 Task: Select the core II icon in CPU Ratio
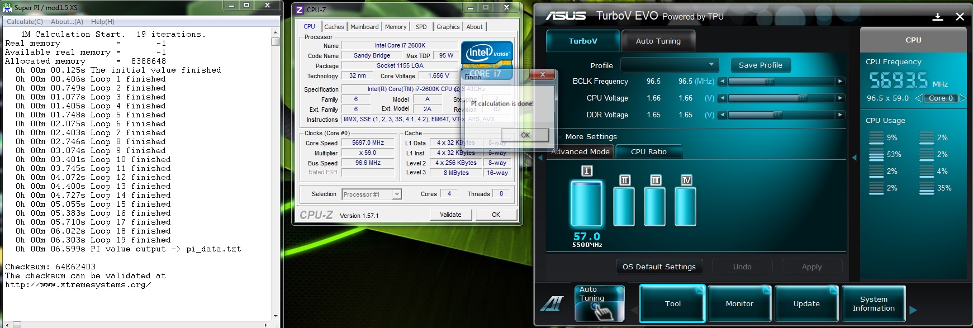tap(625, 180)
